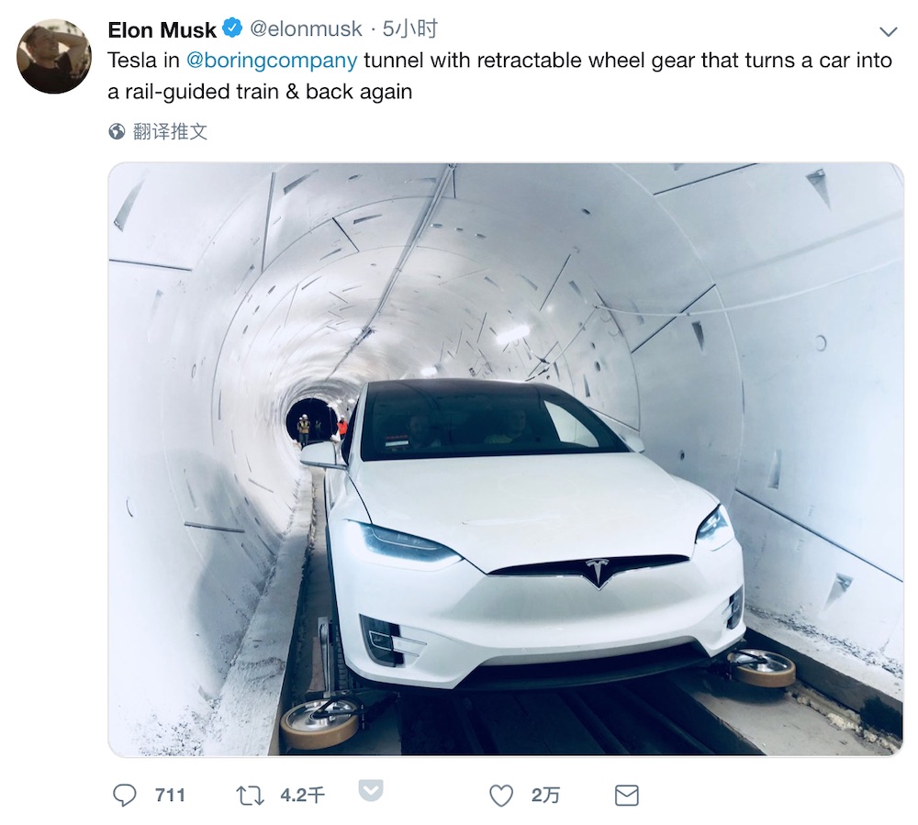Open the attached tunnel photo
The height and width of the screenshot is (825, 918).
coord(506,460)
